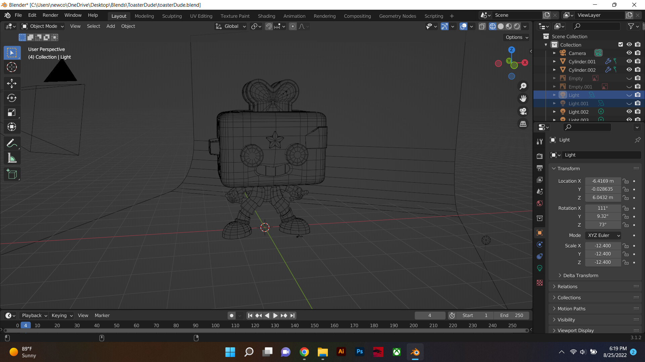This screenshot has height=362, width=645.
Task: Select the Rotate tool
Action: click(12, 98)
